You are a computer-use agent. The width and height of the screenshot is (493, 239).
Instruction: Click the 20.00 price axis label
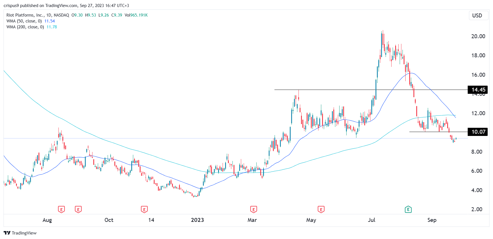pos(478,36)
